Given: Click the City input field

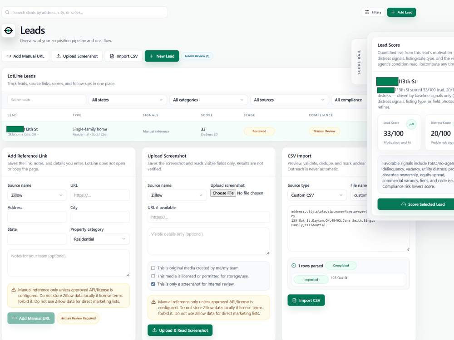Looking at the screenshot, I should (100, 217).
